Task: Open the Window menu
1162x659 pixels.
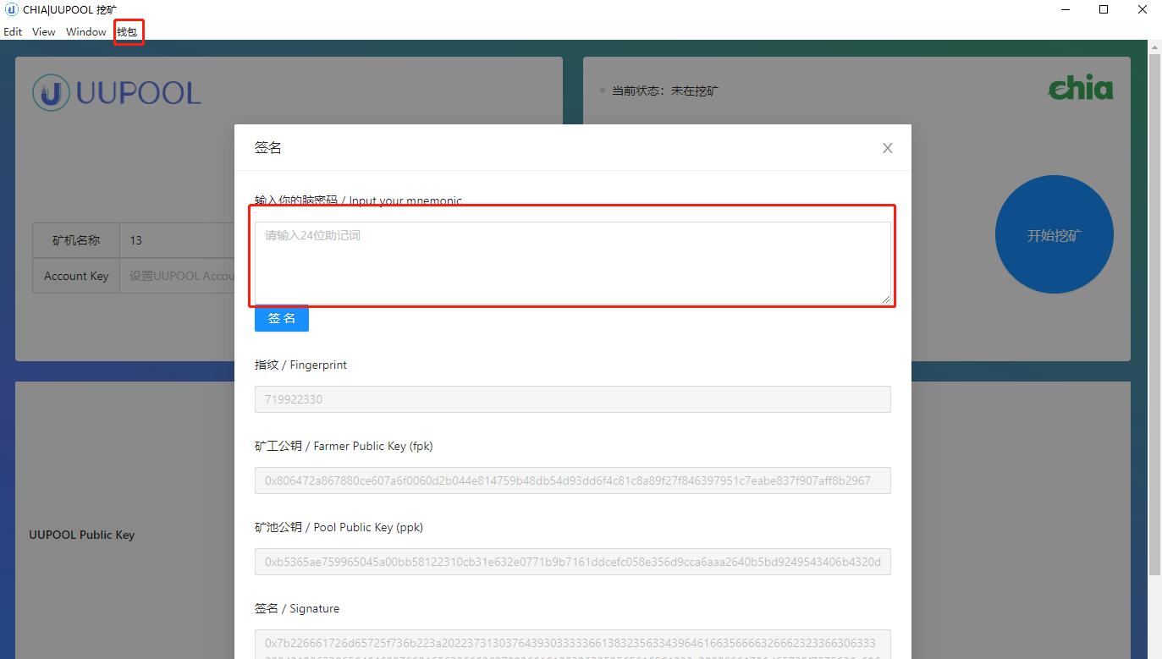Action: coord(86,31)
